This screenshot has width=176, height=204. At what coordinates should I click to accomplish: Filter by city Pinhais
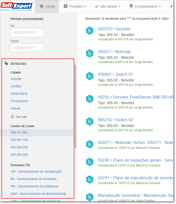(16, 109)
